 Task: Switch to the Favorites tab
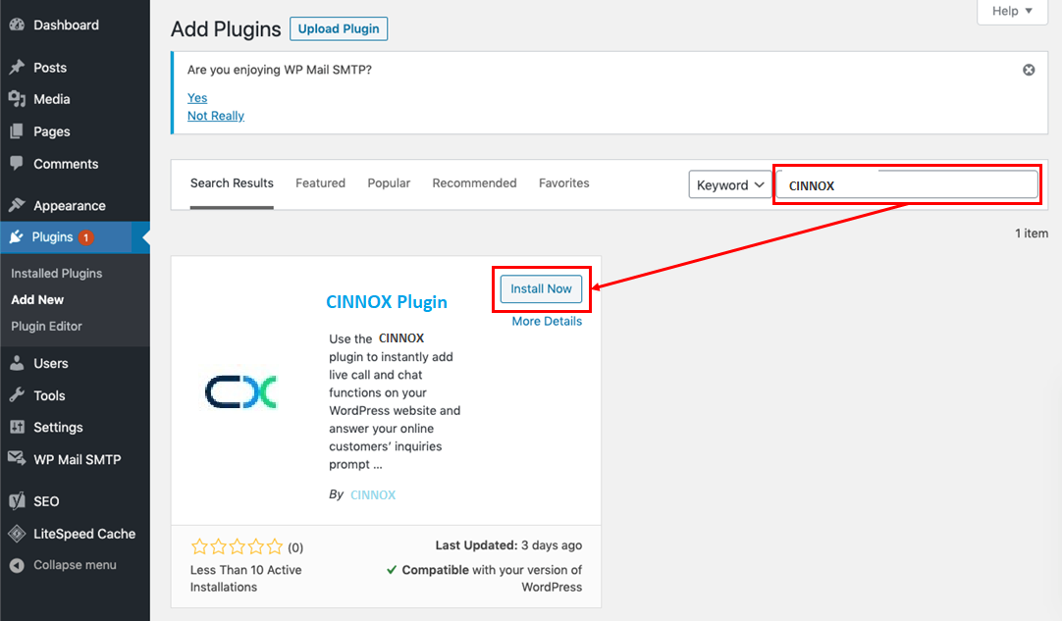tap(564, 182)
